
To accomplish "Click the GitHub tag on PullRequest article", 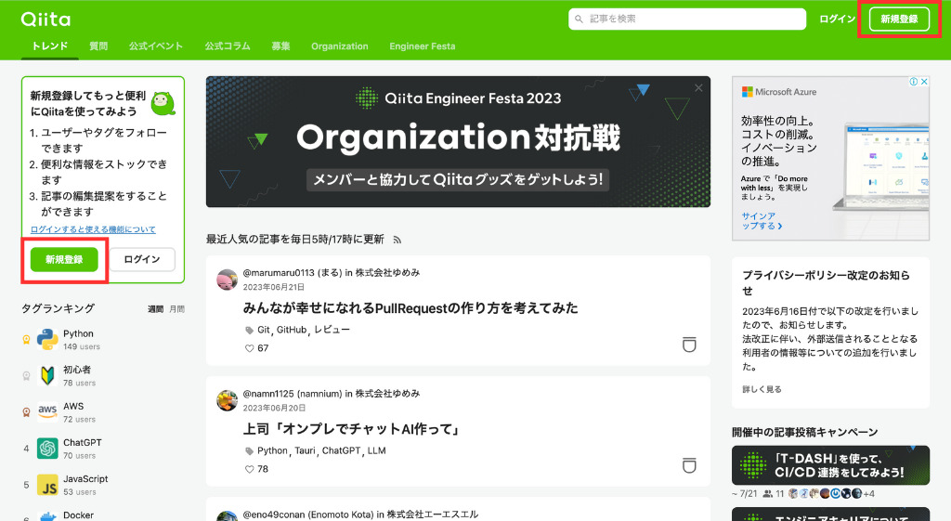I will coord(292,330).
